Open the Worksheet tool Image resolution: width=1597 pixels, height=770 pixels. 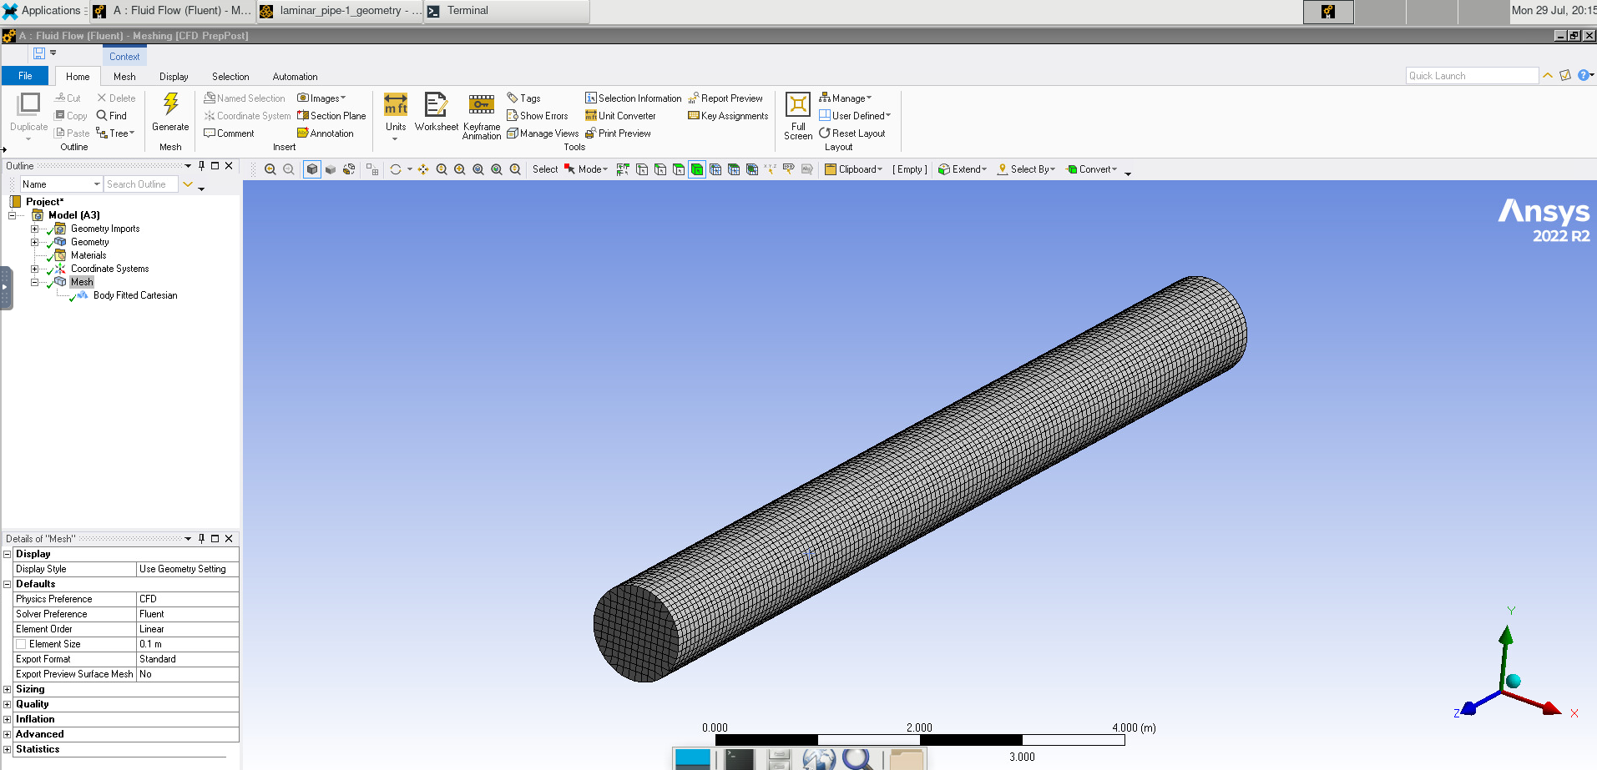tap(436, 111)
